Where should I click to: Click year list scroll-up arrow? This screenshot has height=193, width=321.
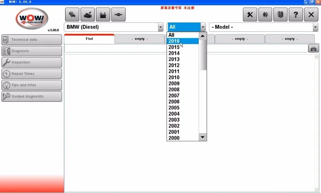click(x=203, y=36)
